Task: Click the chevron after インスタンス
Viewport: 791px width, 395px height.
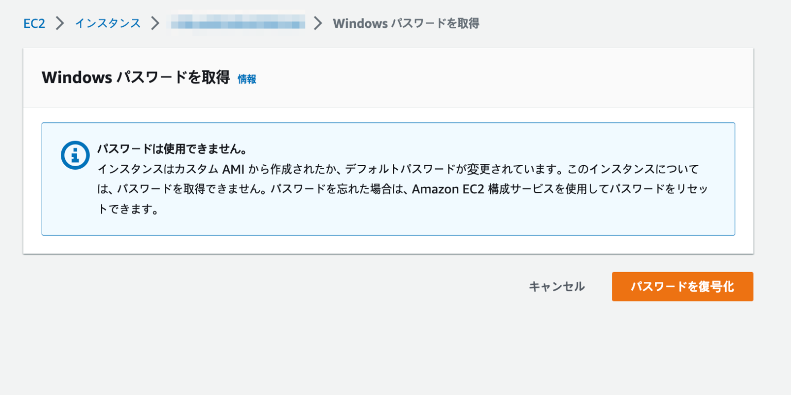Action: 156,23
